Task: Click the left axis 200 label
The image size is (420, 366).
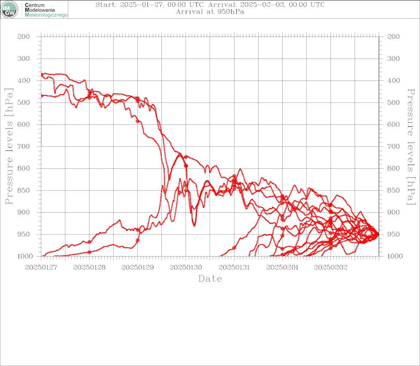Action: [x=24, y=37]
